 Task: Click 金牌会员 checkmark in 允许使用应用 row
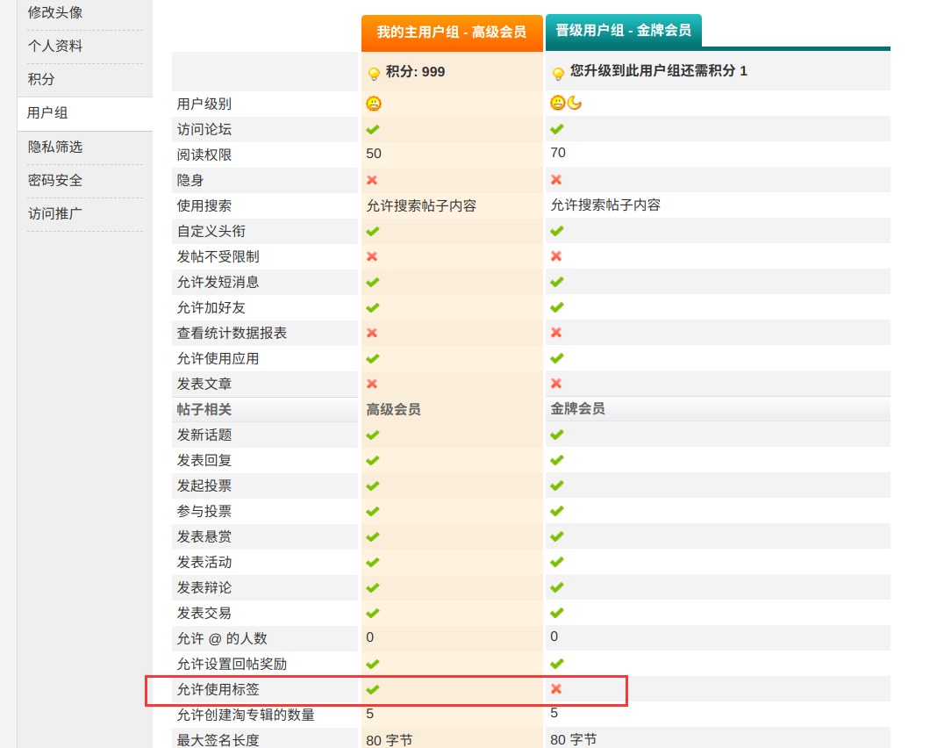(557, 358)
